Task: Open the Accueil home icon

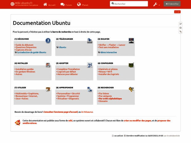Action: pyautogui.click(x=45, y=4)
